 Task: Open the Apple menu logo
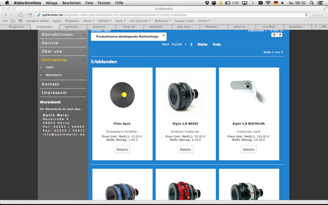click(7, 3)
